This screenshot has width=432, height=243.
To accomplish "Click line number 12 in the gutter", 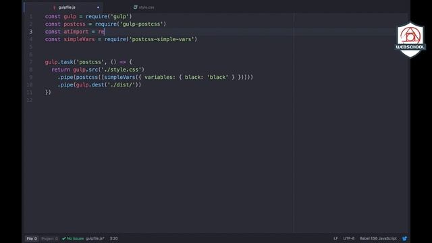I will click(x=30, y=100).
